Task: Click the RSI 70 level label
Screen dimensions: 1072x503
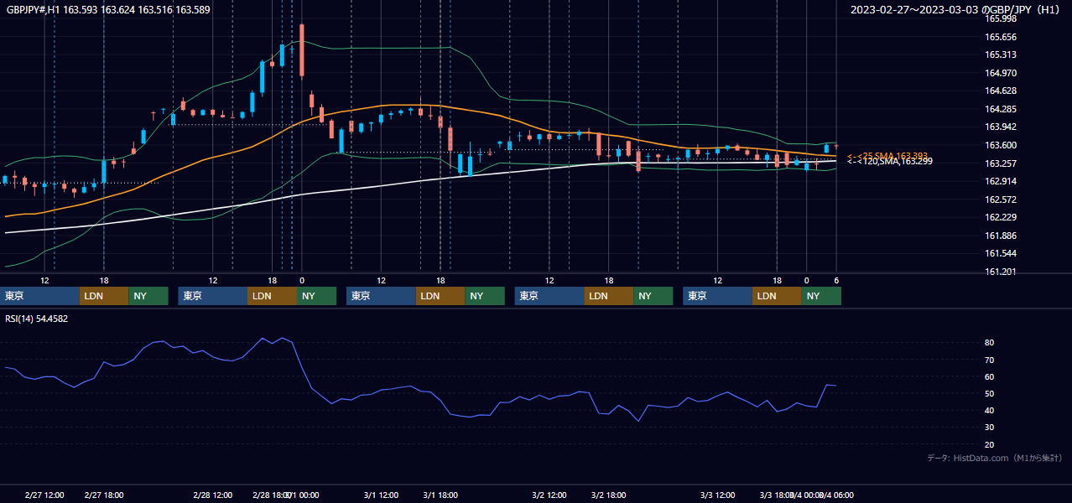Action: click(x=990, y=360)
